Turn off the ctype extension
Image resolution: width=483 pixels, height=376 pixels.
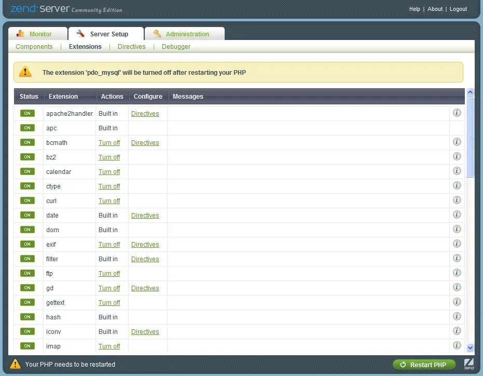[x=109, y=186]
